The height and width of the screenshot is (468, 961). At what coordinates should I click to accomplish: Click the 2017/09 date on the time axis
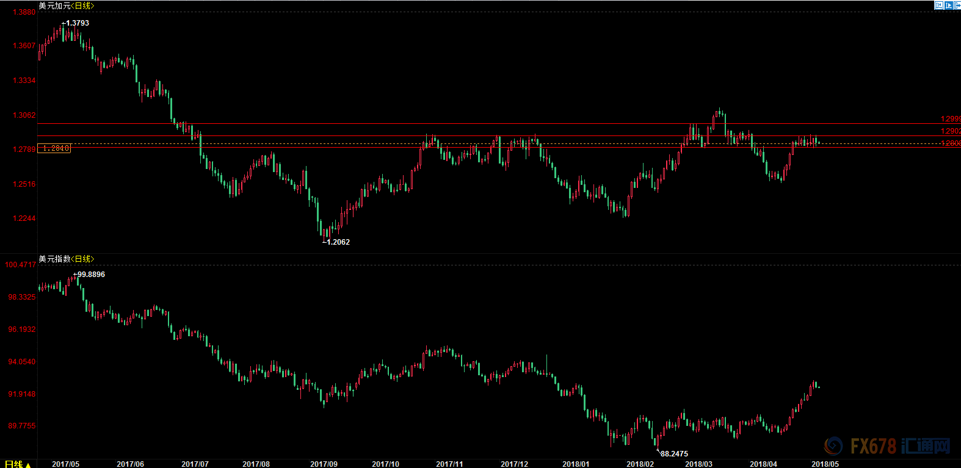[324, 464]
